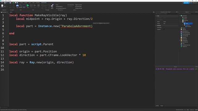Select SoundService in Explorer
This screenshot has height=111, width=198.
pyautogui.click(x=185, y=42)
